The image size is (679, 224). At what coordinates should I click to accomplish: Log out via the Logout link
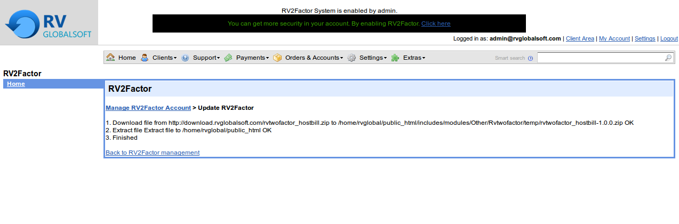coord(669,38)
